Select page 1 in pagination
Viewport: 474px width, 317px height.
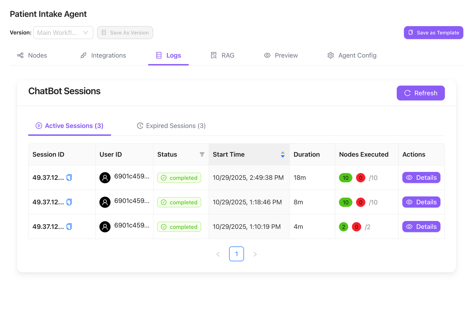pos(236,254)
